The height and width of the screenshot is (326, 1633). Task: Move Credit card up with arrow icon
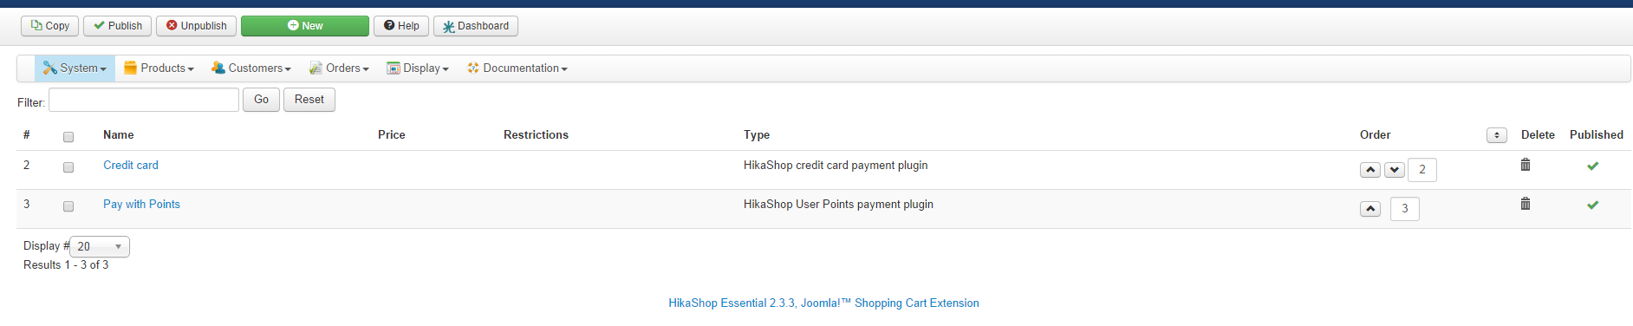pyautogui.click(x=1370, y=170)
